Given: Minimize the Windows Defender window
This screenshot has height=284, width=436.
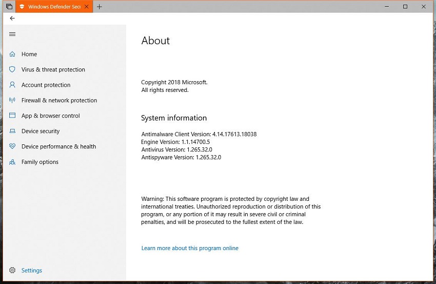Looking at the screenshot, I should 387,7.
